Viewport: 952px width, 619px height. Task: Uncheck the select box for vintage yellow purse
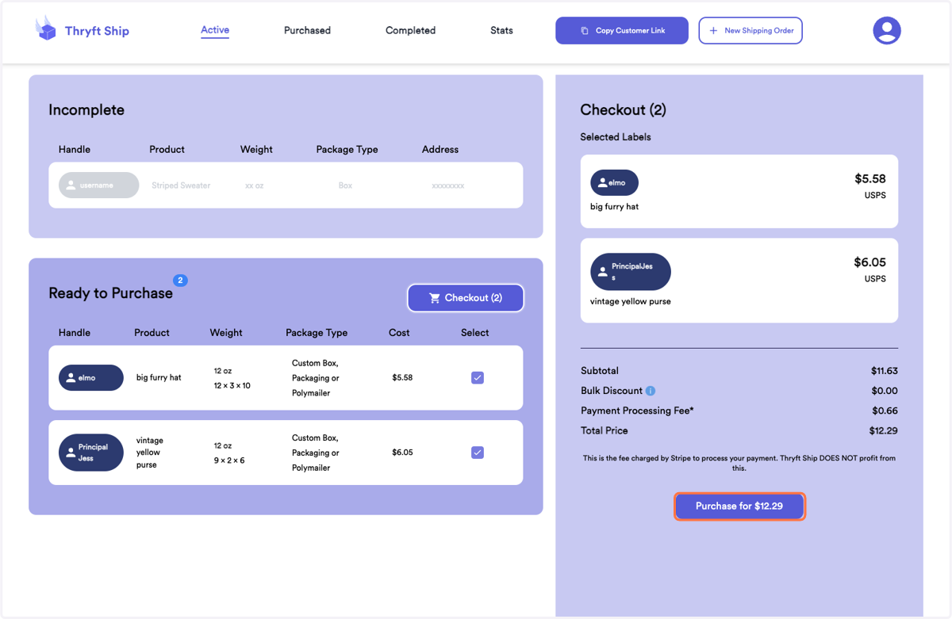[x=478, y=453]
